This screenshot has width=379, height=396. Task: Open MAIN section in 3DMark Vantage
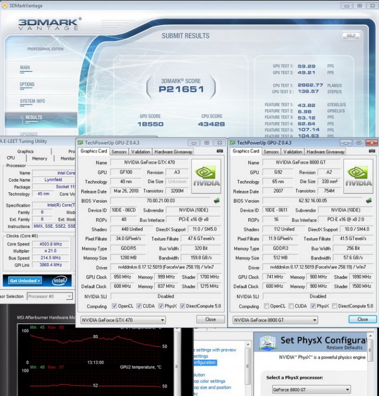click(25, 68)
